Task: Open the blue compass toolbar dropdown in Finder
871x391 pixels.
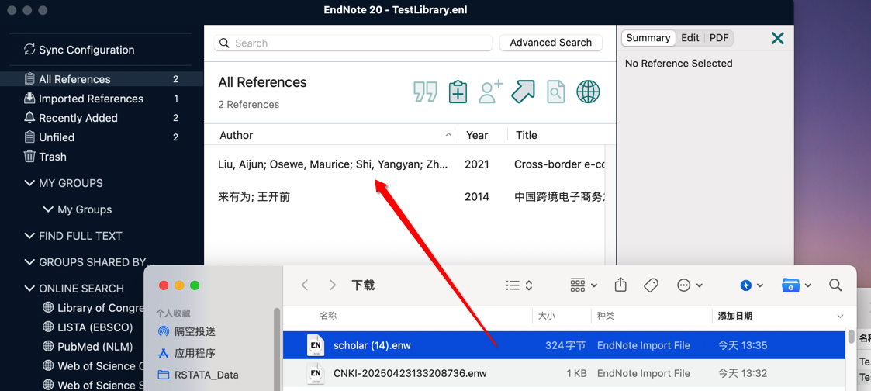Action: click(752, 285)
